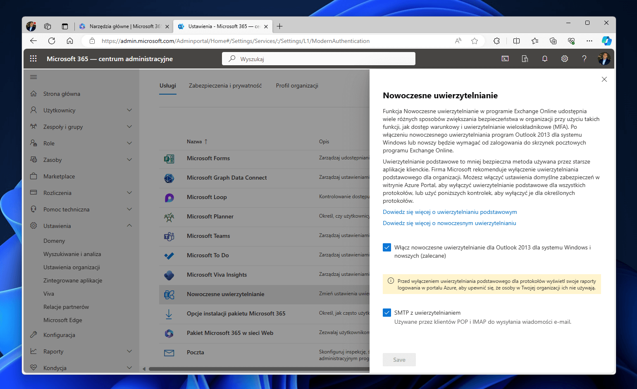637x389 pixels.
Task: Expand Rozliczenia navigation section
Action: click(129, 193)
